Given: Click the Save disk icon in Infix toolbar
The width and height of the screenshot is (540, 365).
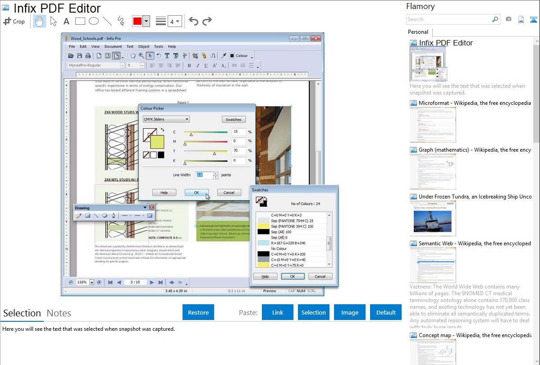Looking at the screenshot, I should tap(79, 56).
